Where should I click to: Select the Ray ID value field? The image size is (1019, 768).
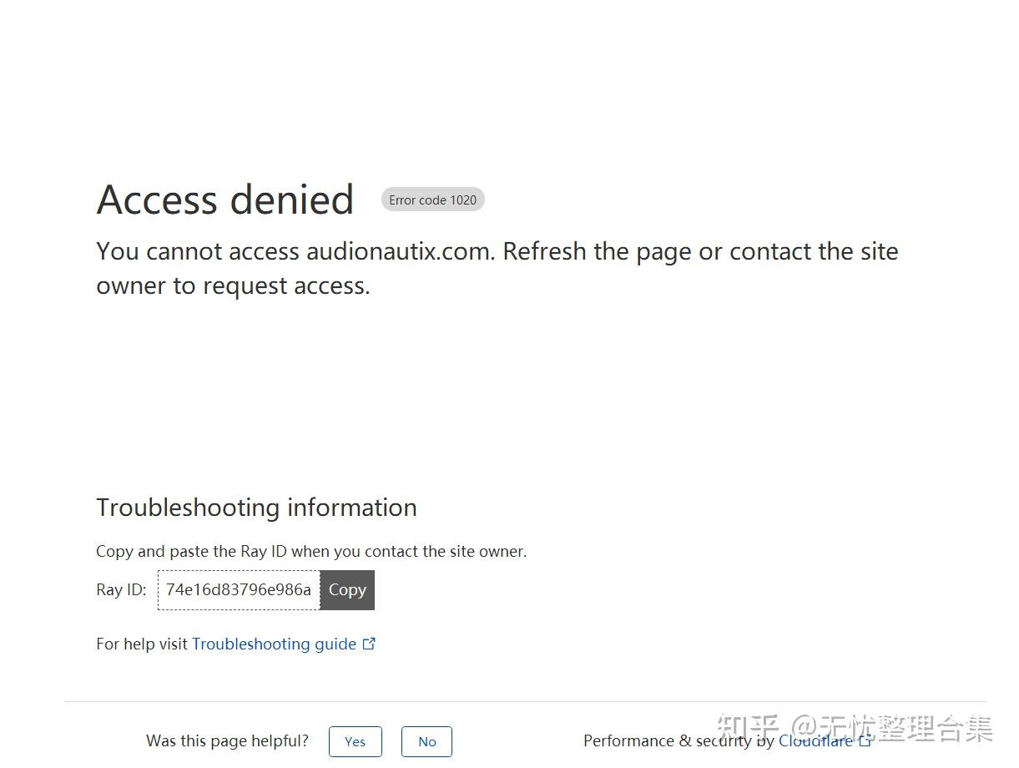click(x=239, y=590)
